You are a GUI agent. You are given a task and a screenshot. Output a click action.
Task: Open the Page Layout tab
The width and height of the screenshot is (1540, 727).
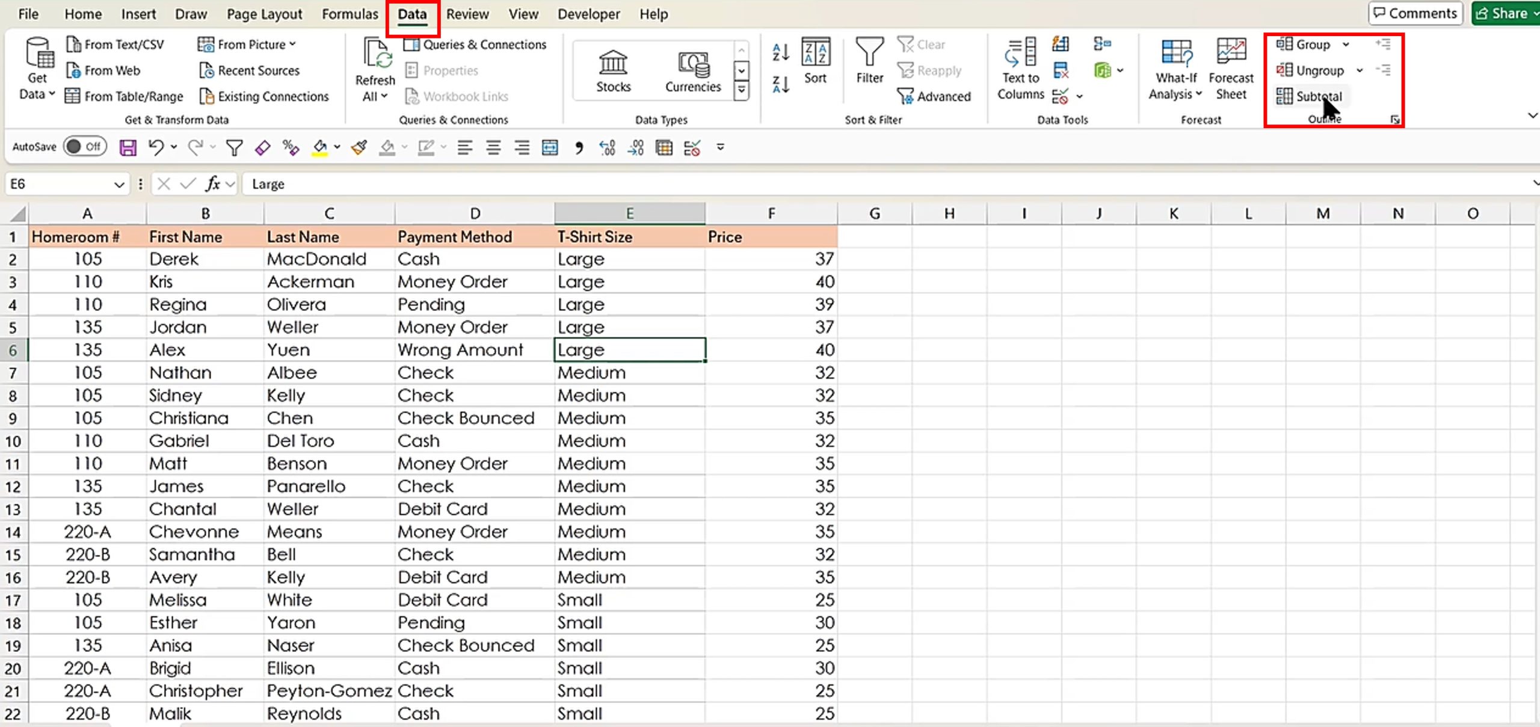click(x=264, y=14)
